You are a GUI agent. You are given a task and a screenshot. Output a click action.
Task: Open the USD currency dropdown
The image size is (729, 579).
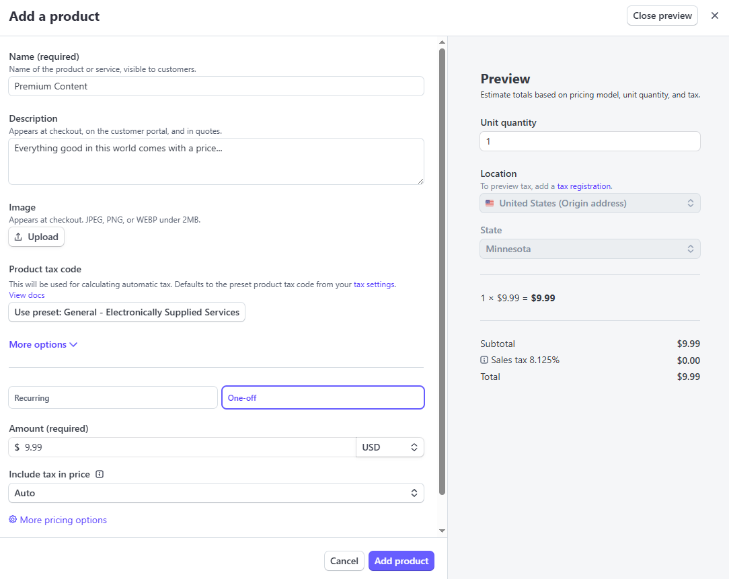pyautogui.click(x=389, y=447)
